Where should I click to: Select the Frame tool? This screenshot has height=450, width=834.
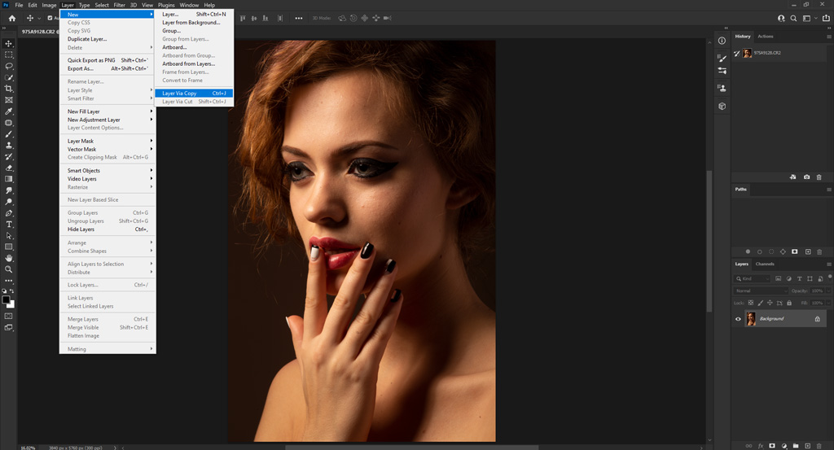(8, 100)
